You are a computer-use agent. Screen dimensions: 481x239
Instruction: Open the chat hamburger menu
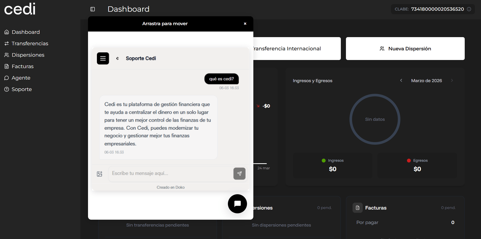(x=103, y=58)
